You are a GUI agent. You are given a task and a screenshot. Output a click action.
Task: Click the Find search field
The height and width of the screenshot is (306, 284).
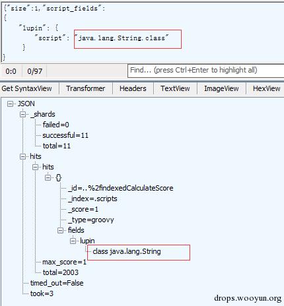point(206,71)
